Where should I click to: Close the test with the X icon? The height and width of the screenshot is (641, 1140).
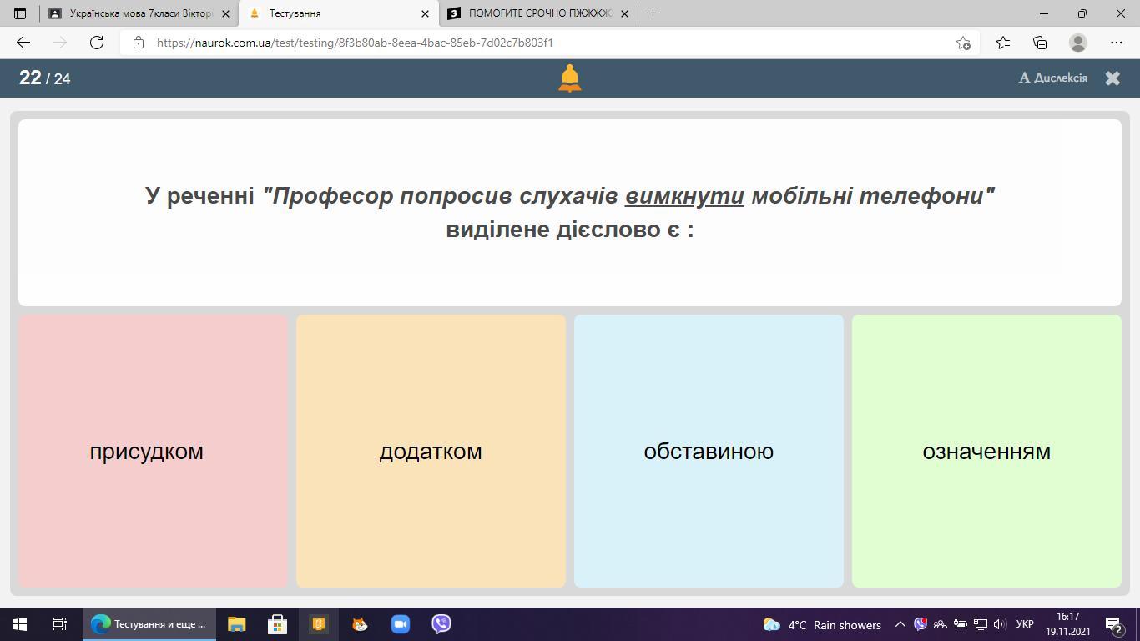(x=1112, y=78)
